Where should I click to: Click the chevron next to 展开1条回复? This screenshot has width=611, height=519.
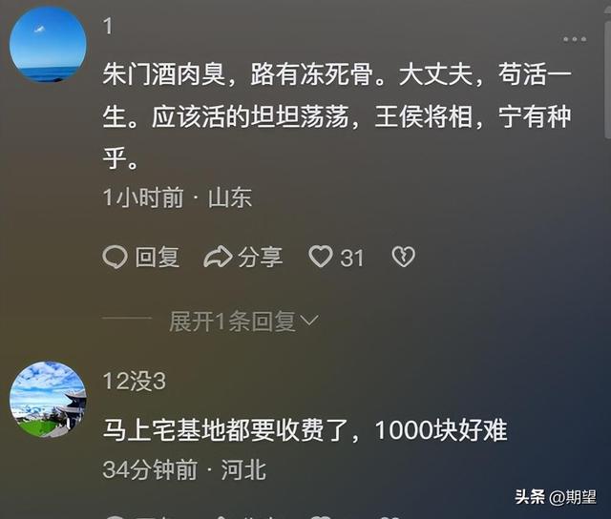[x=310, y=321]
